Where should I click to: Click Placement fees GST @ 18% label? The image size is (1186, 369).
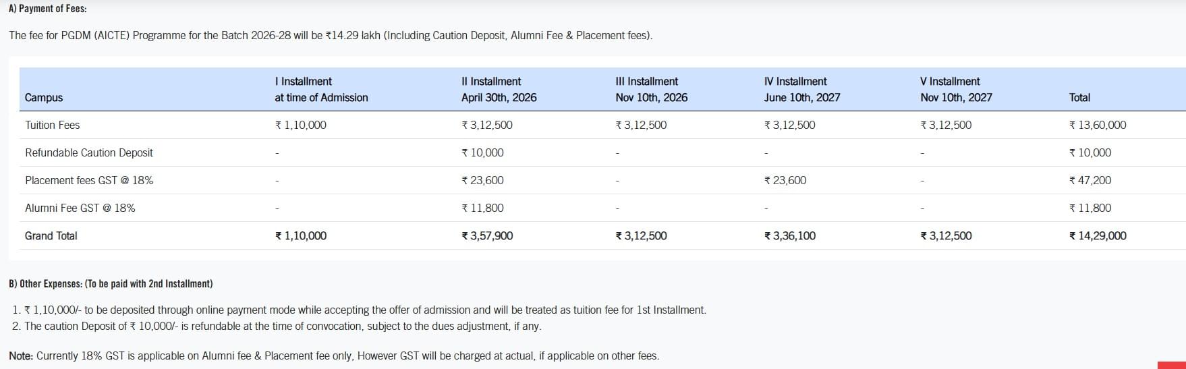89,180
